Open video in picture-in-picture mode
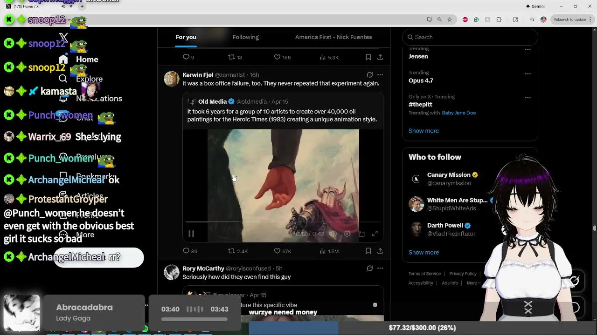This screenshot has width=597, height=335. (361, 234)
